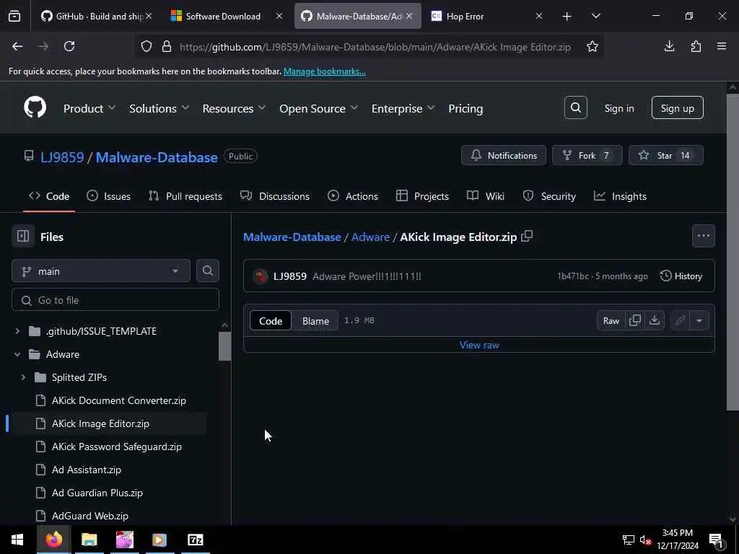Expand the .github/ISSUE_TEMPLATE folder chevron
This screenshot has width=739, height=554.
coord(17,331)
